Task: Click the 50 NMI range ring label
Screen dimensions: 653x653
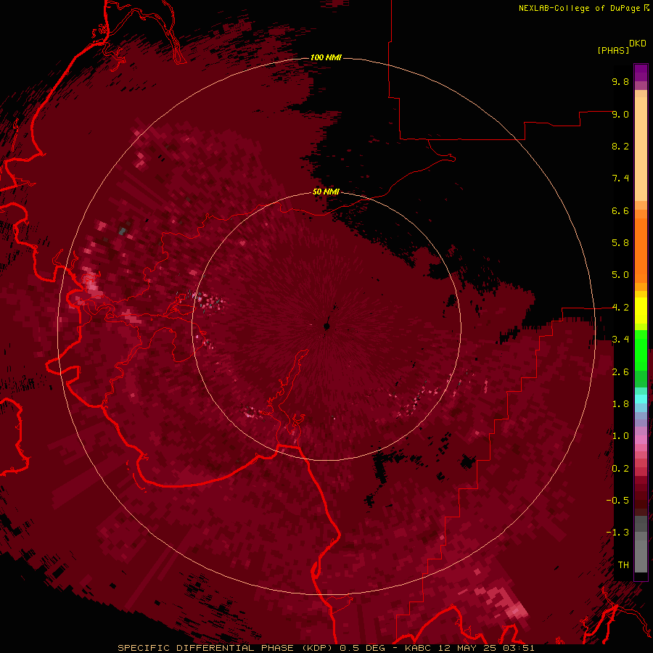Action: point(326,192)
